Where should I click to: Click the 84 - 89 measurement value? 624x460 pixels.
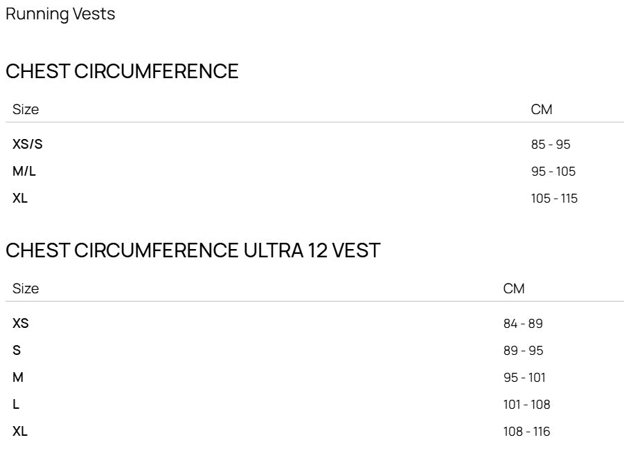point(523,323)
